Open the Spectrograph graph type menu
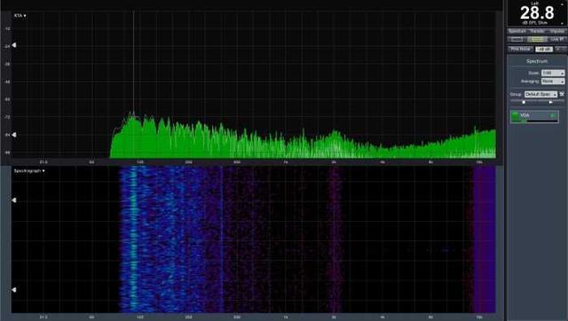The image size is (568, 321). coord(29,171)
